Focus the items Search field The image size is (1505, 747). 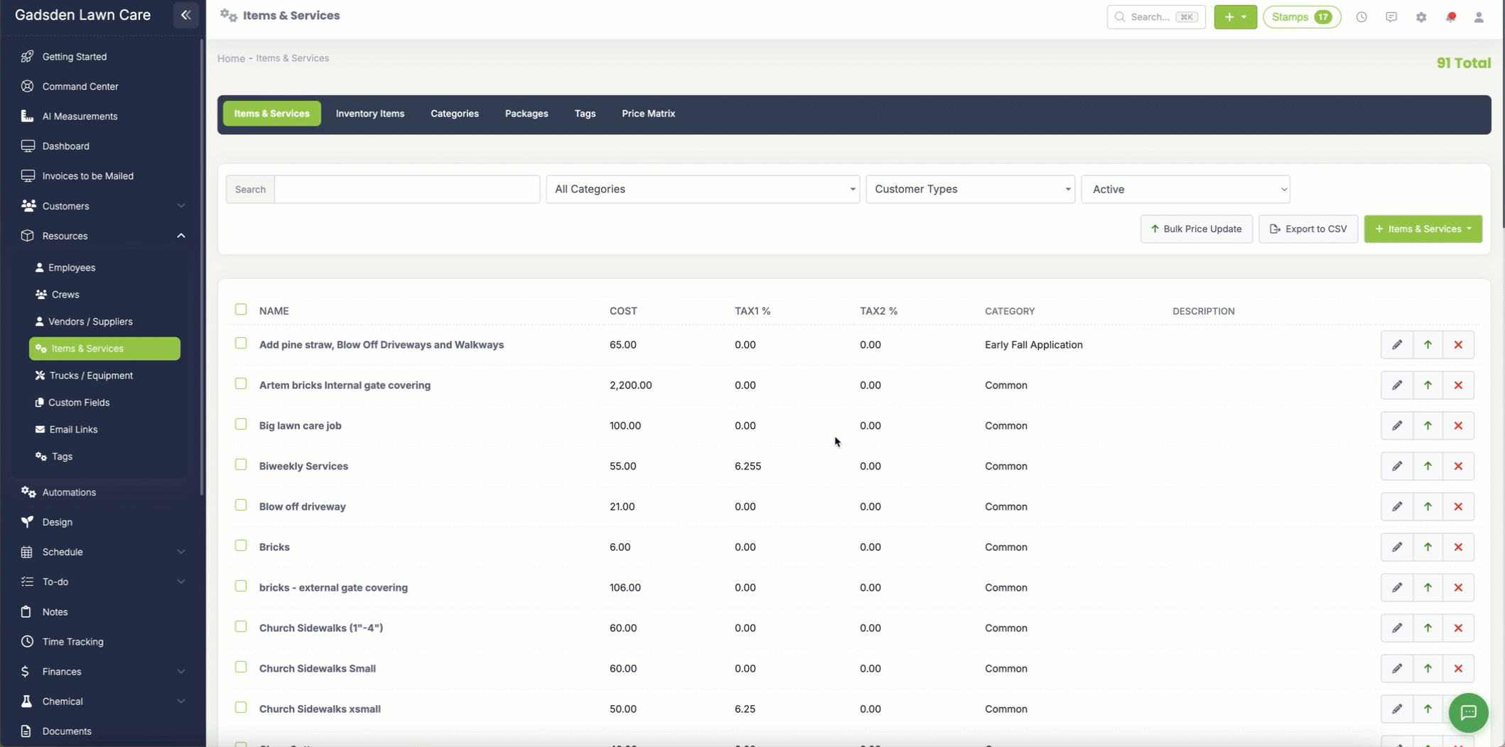pos(407,189)
